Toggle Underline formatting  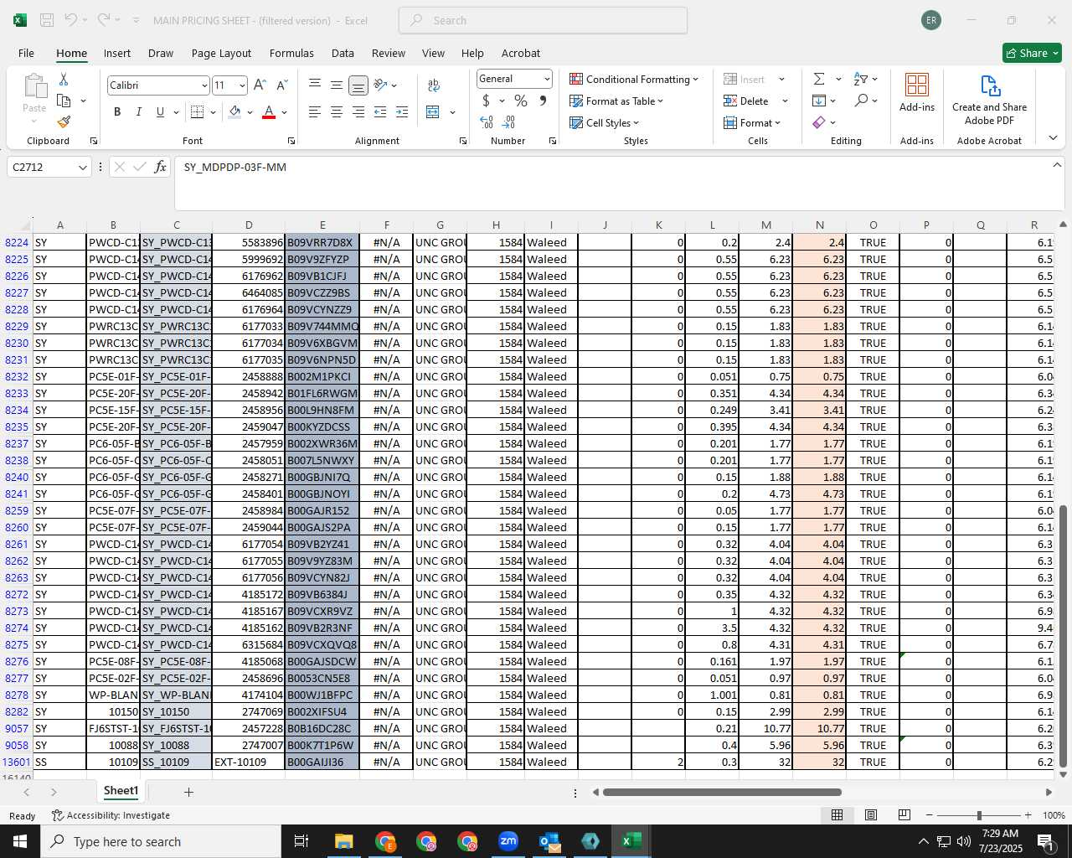pos(160,111)
